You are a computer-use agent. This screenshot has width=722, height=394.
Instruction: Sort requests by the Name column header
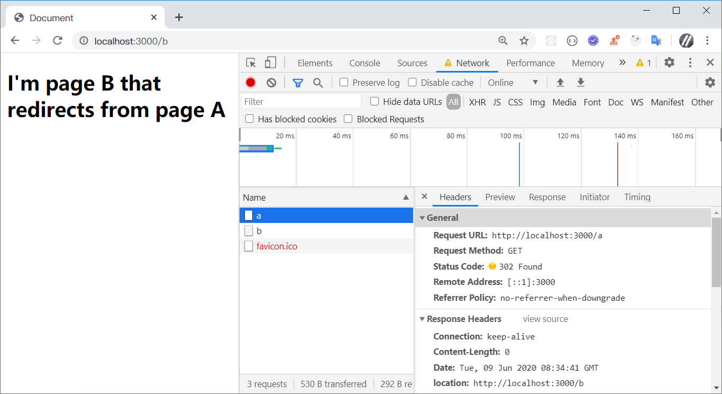tap(326, 198)
